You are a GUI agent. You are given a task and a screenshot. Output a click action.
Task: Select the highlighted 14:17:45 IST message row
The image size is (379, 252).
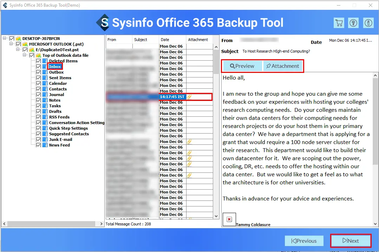click(x=159, y=97)
